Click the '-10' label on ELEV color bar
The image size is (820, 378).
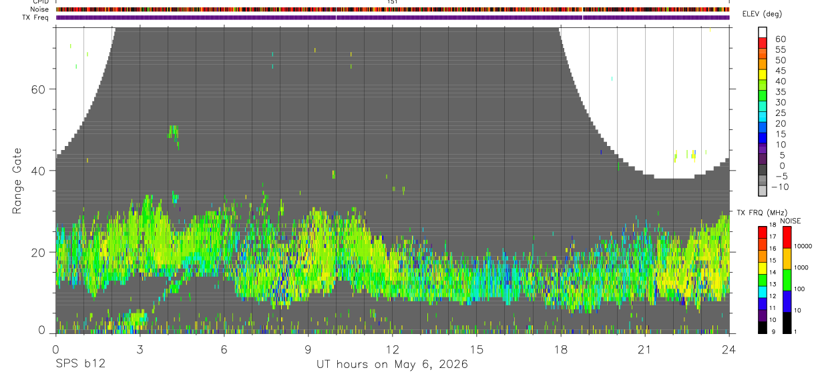pos(779,187)
